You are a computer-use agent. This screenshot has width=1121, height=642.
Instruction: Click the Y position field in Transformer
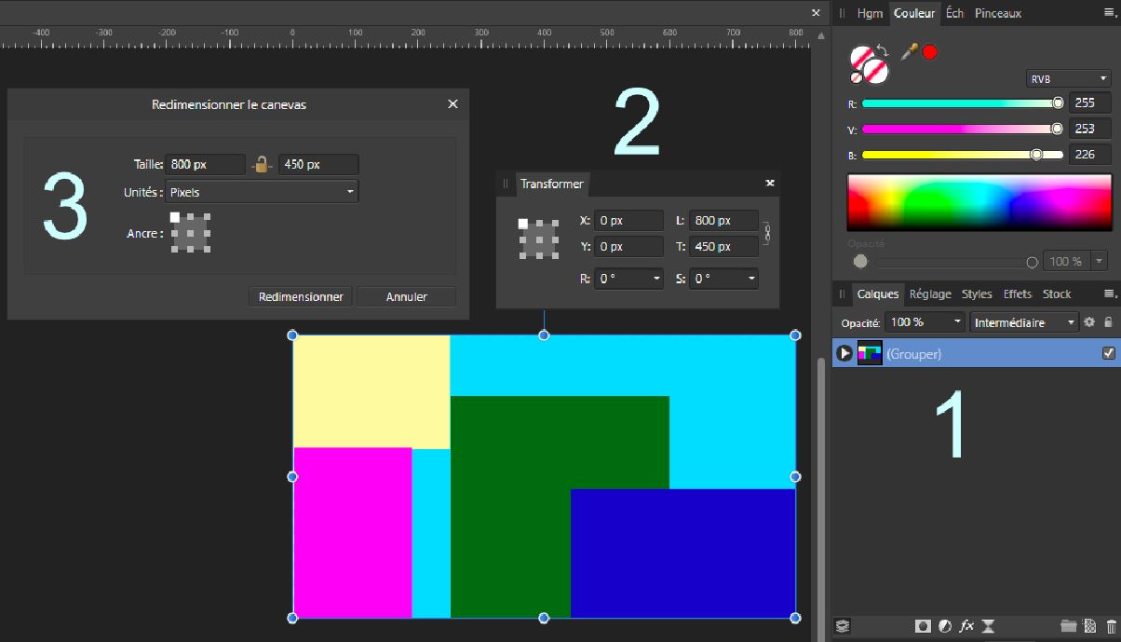pos(628,247)
